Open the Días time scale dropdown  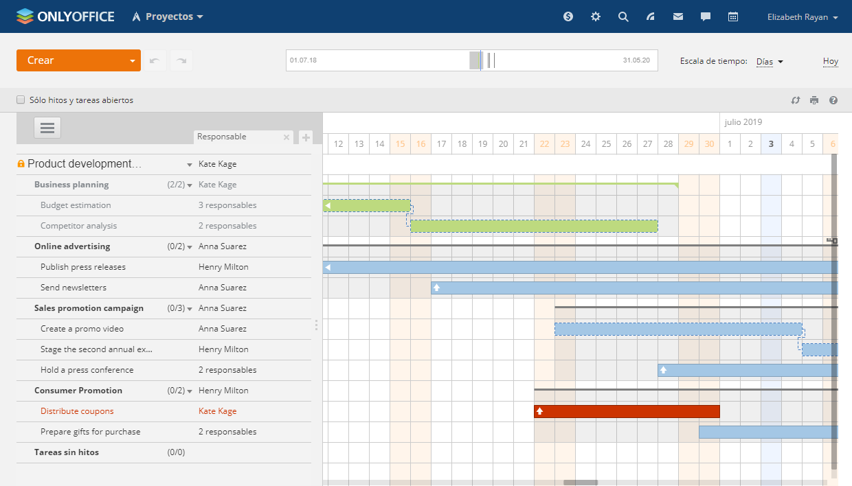(x=770, y=62)
